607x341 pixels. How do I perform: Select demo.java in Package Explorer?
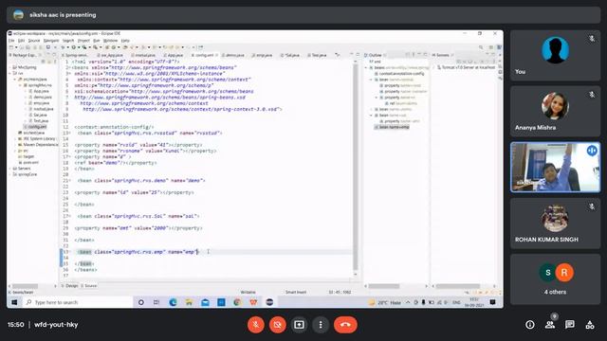[42, 97]
